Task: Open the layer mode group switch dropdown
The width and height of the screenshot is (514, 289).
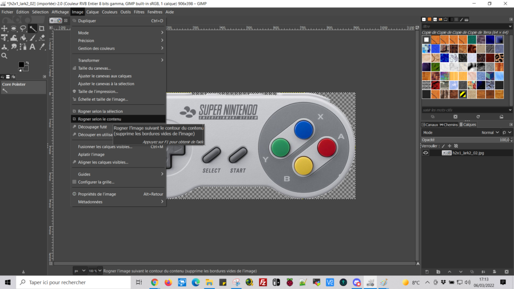Action: 507,132
